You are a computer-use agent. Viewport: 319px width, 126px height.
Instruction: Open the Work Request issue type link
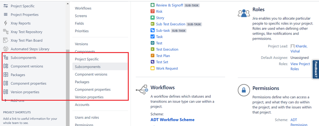click(x=167, y=68)
